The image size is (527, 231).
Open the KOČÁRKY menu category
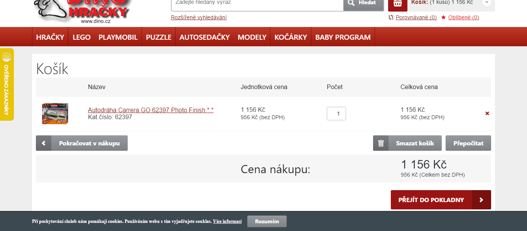pos(291,37)
